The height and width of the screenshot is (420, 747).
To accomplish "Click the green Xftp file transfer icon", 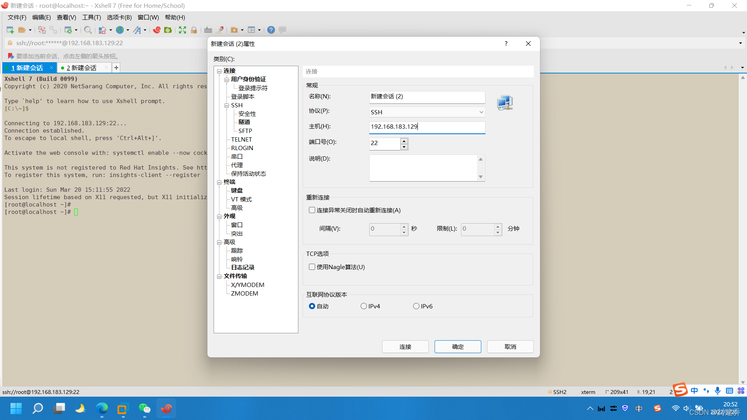I will [168, 30].
